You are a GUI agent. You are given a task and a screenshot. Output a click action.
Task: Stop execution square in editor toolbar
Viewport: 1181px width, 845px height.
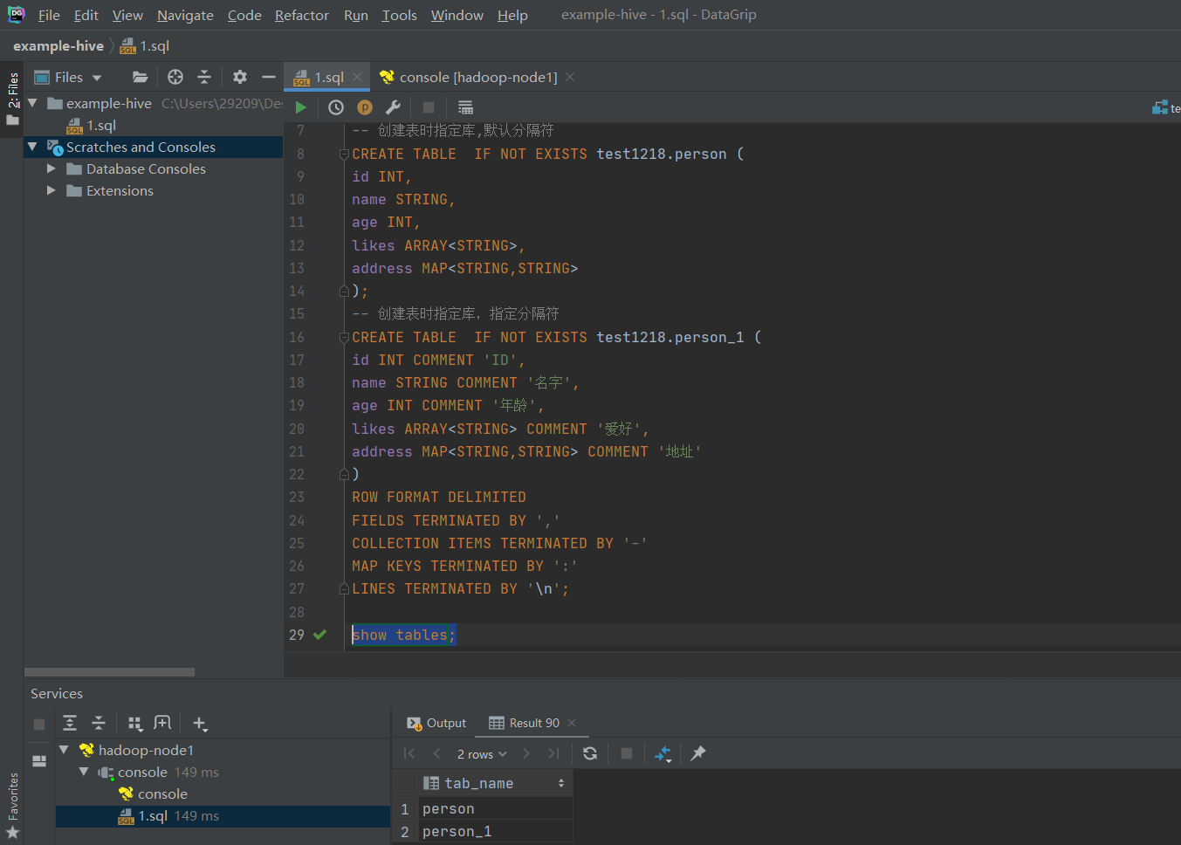point(428,107)
